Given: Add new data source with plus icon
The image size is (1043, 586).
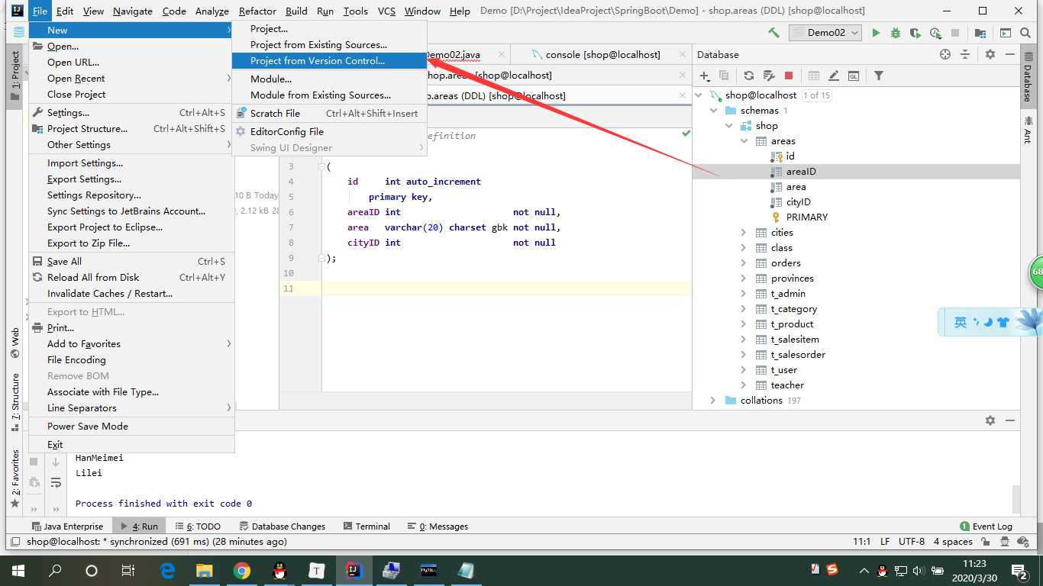Looking at the screenshot, I should [x=705, y=76].
